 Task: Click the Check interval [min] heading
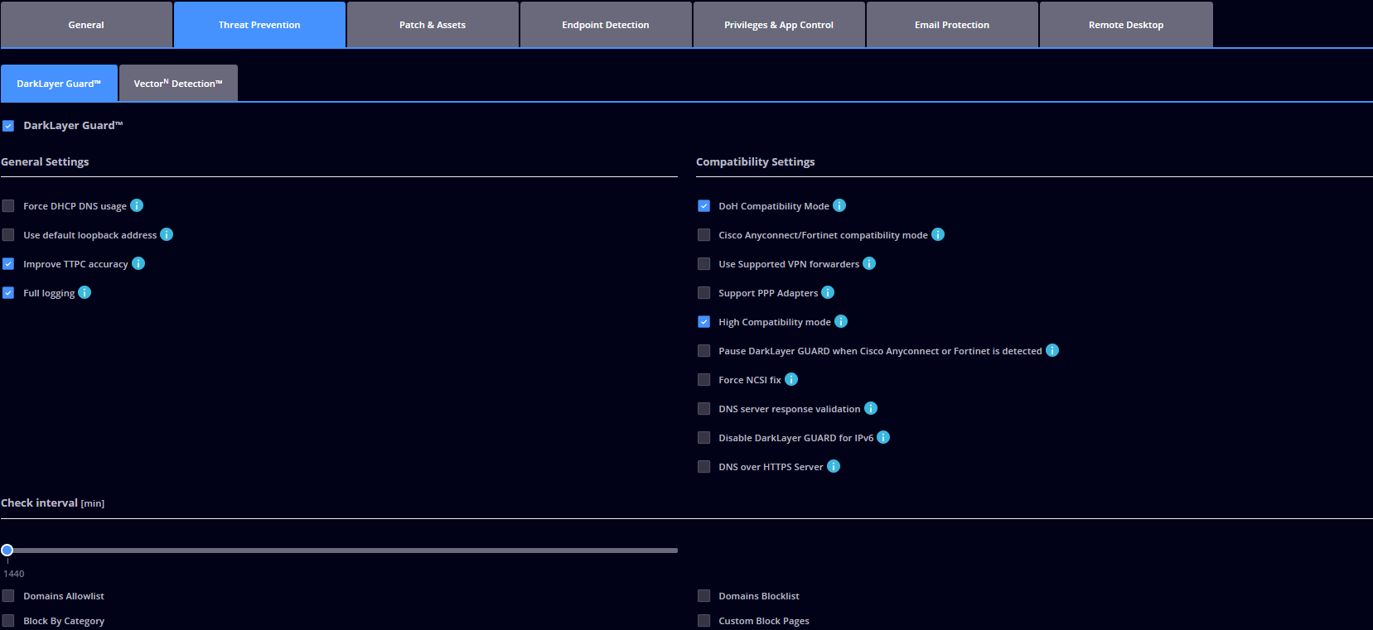[53, 503]
